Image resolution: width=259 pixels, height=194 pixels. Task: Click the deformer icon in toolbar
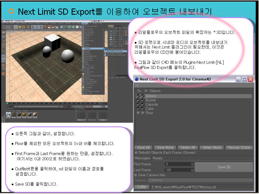tap(81, 27)
